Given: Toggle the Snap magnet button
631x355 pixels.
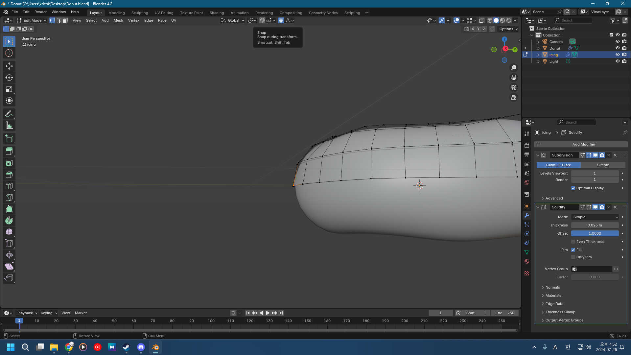Looking at the screenshot, I should (262, 20).
